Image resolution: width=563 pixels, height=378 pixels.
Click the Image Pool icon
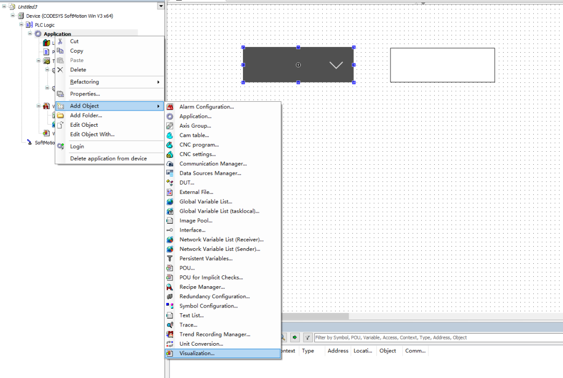pyautogui.click(x=170, y=221)
